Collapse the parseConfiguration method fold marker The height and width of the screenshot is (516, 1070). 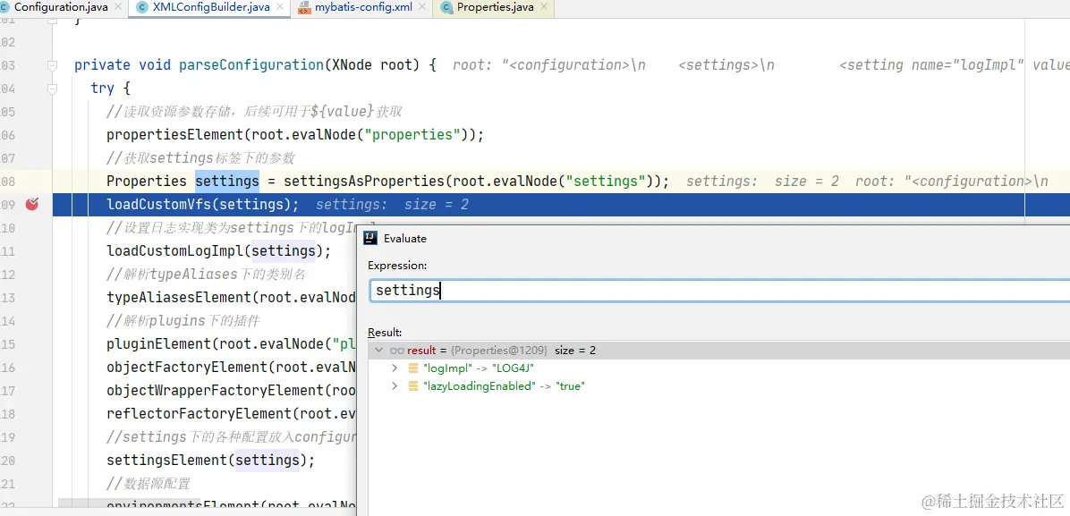53,65
